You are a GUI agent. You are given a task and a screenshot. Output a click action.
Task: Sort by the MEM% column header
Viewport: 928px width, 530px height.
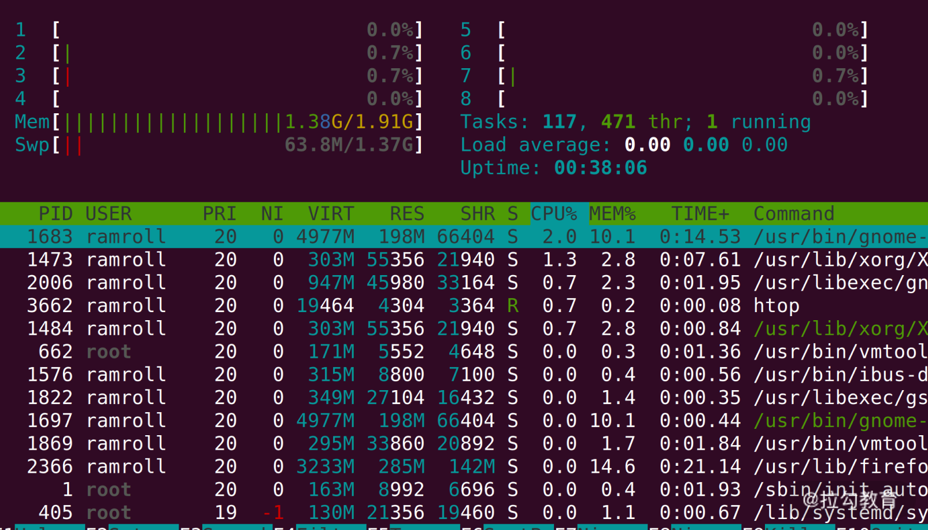point(612,214)
